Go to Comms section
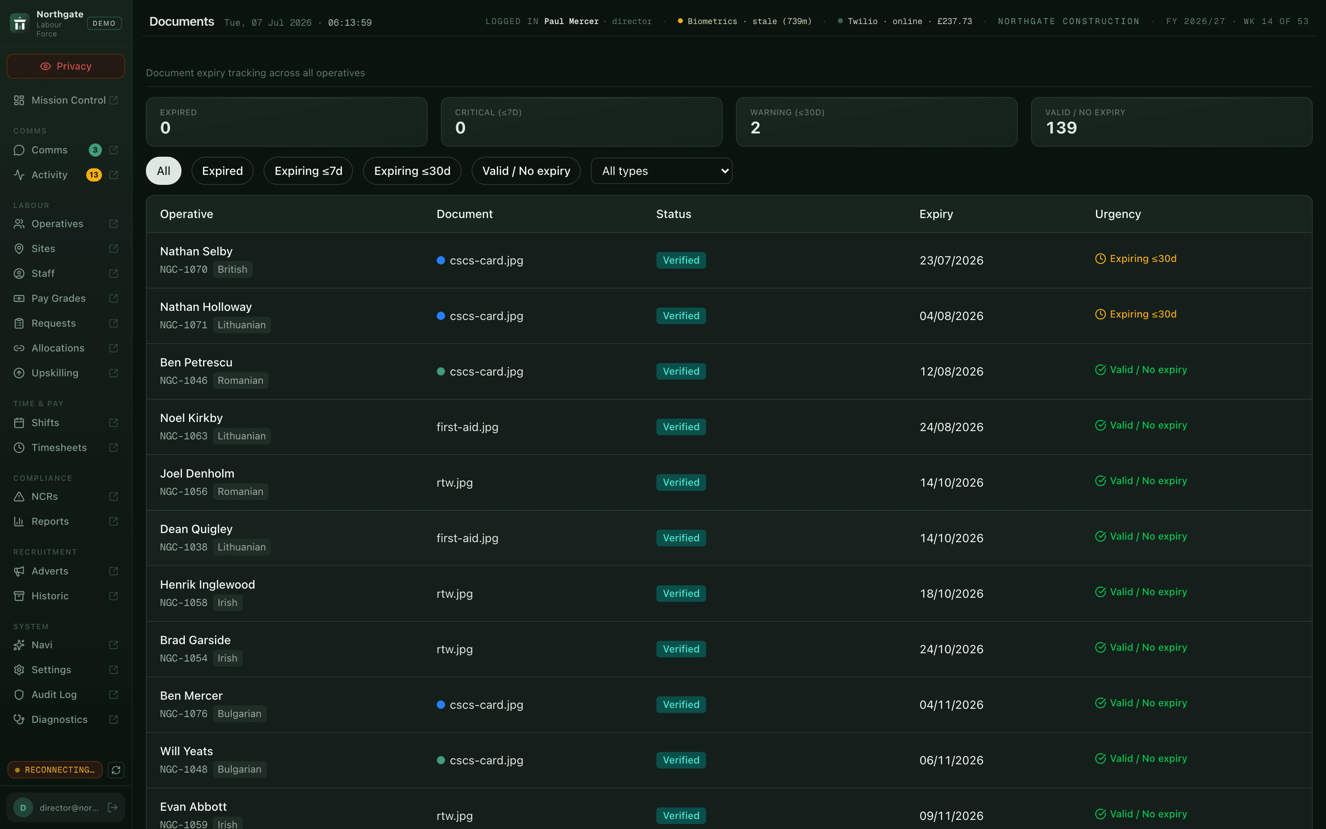Screen dimensions: 1326x829 click(x=49, y=150)
